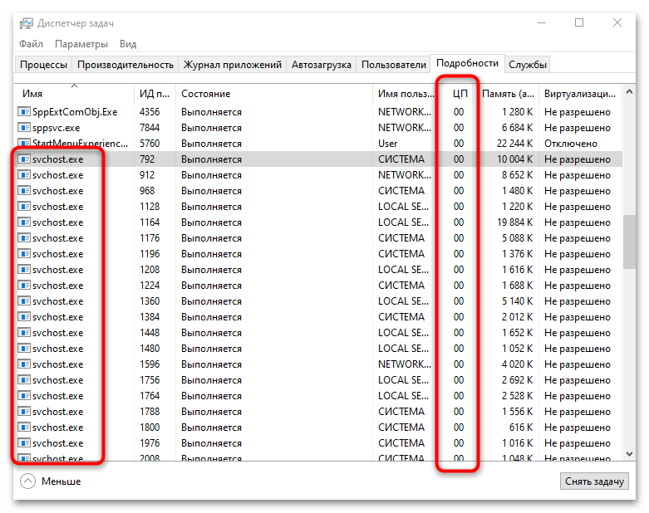
Task: Click the scrollbar down arrow
Action: pyautogui.click(x=629, y=453)
